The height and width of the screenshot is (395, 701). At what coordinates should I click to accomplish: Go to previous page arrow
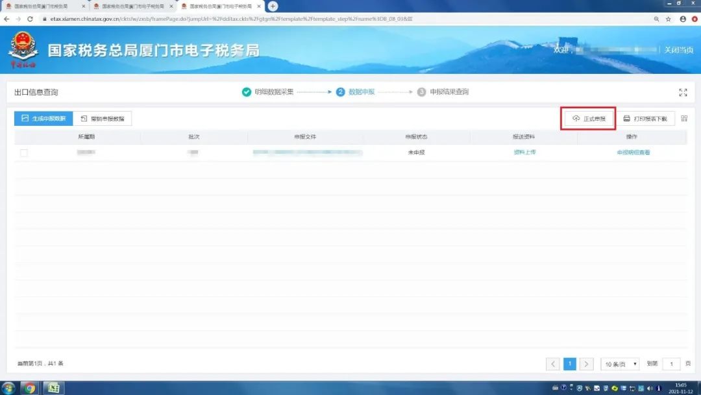point(552,364)
